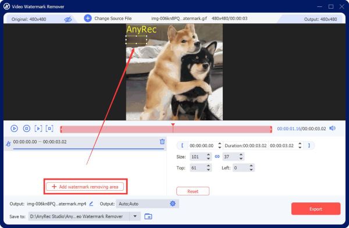Click the Video Watermark Remover app logo icon
Image resolution: width=349 pixels, height=228 pixels.
pos(6,6)
